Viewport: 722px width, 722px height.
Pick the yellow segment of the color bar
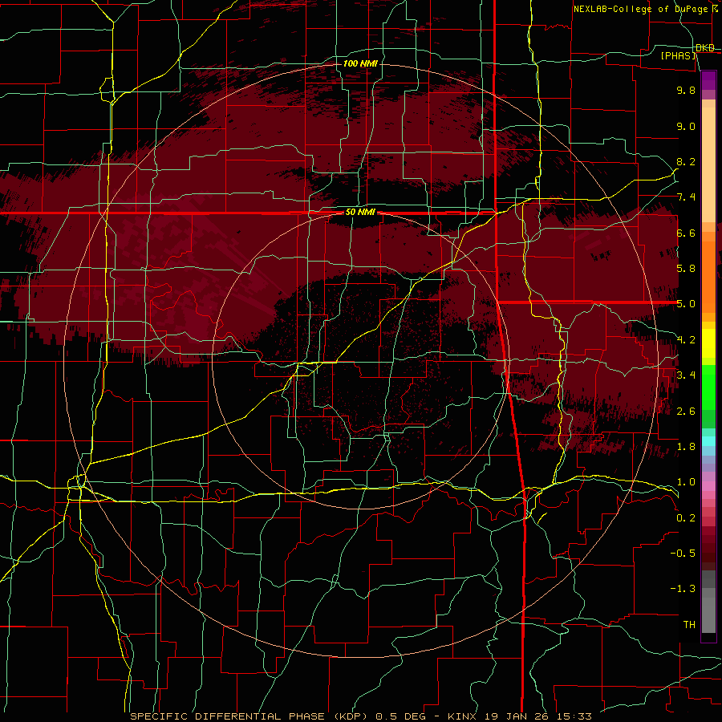point(708,343)
